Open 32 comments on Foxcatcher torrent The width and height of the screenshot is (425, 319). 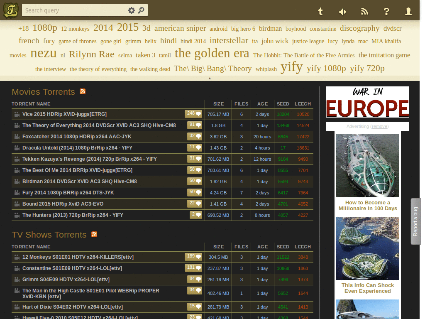tap(195, 136)
